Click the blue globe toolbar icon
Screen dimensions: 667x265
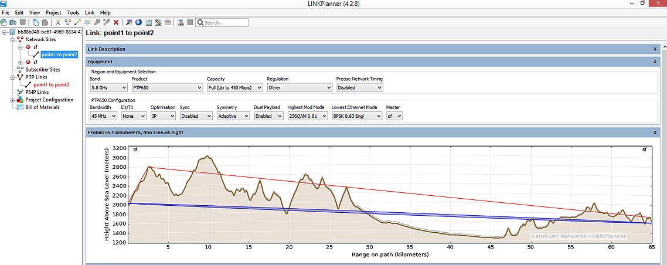tap(138, 22)
